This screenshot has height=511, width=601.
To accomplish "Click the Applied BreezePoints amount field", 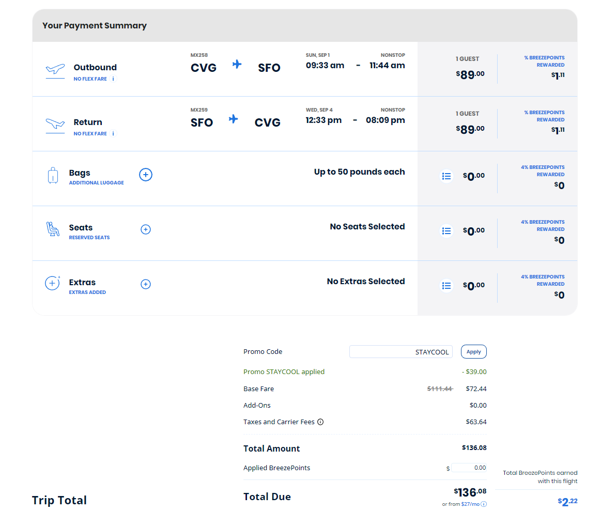I will (x=469, y=468).
